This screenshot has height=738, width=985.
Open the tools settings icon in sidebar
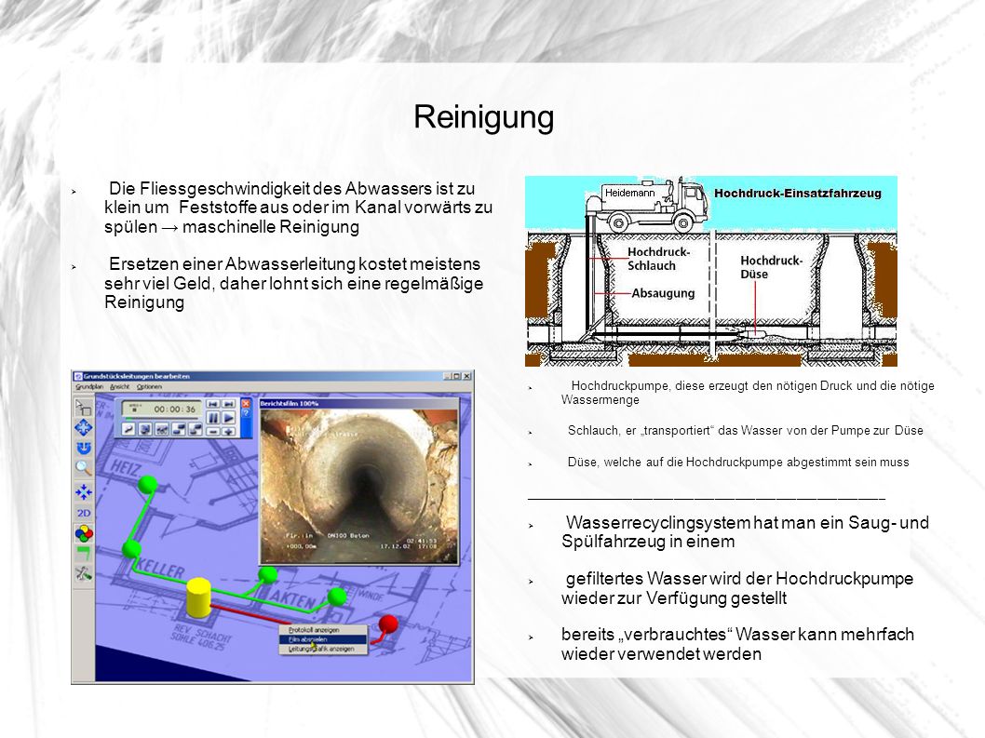(84, 573)
